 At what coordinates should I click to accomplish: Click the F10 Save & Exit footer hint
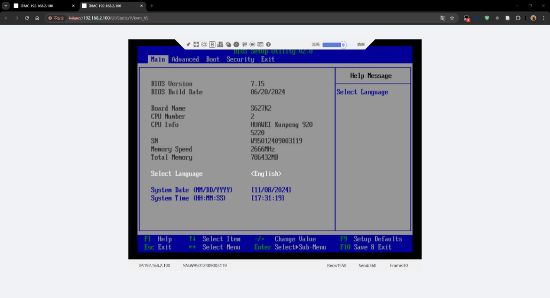pyautogui.click(x=366, y=247)
